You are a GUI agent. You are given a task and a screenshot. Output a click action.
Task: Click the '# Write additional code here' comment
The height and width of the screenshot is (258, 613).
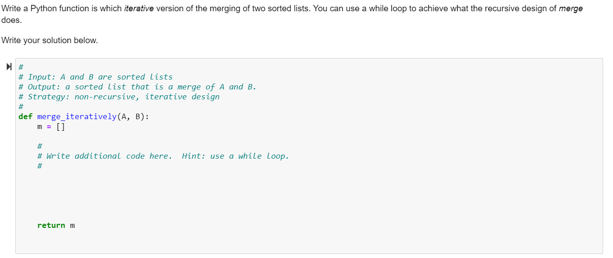click(x=104, y=156)
